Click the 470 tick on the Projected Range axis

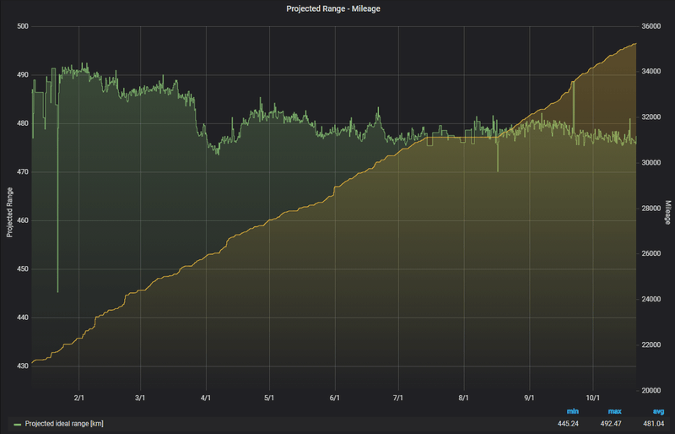click(x=23, y=172)
